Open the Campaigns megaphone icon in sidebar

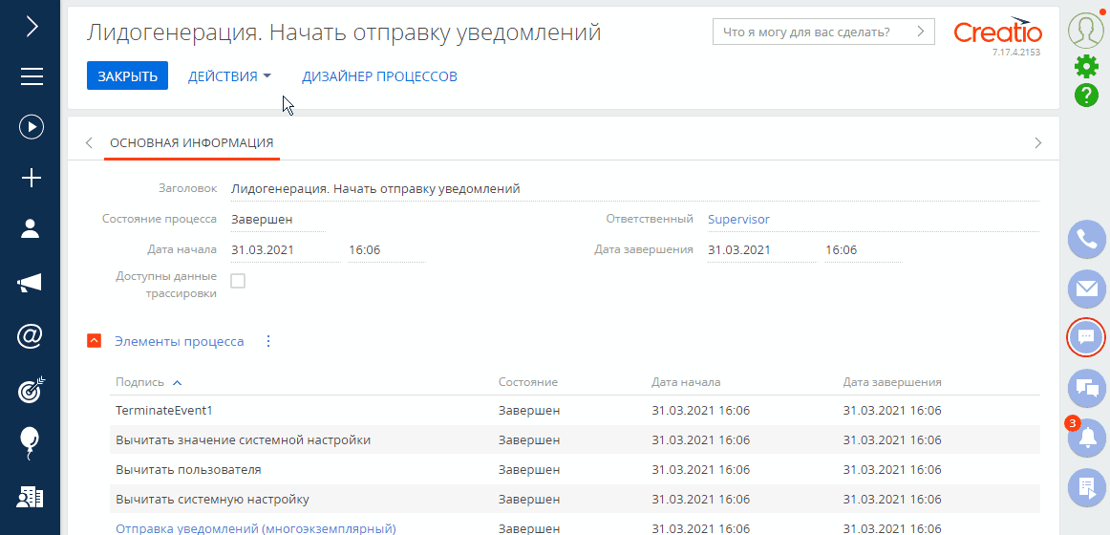(31, 283)
